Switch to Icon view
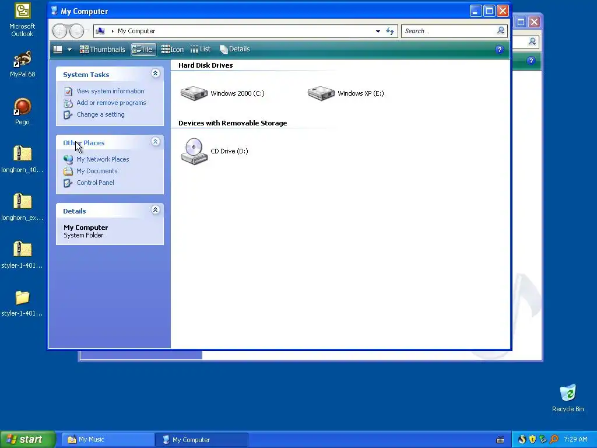597x448 pixels. [x=173, y=50]
